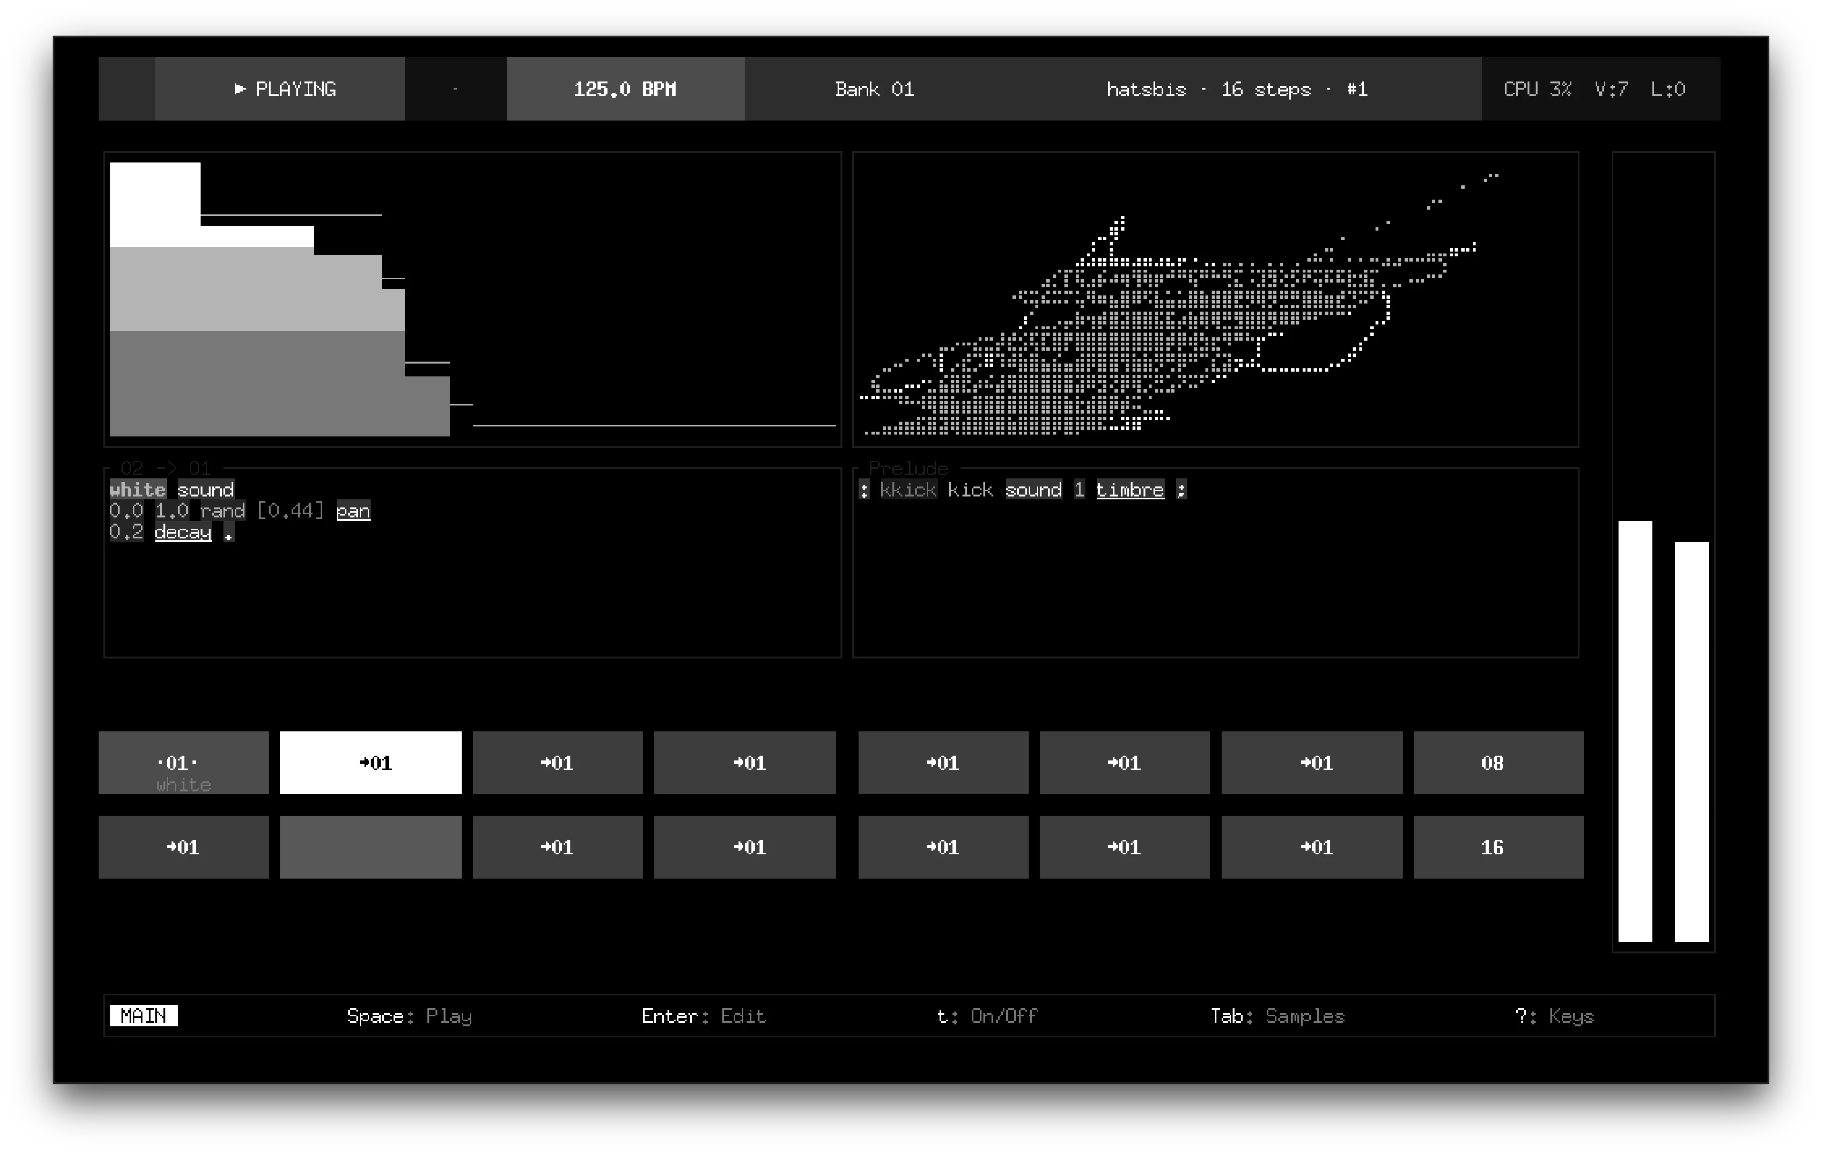Open Samples via 'Tab: Samples'

point(1277,1016)
